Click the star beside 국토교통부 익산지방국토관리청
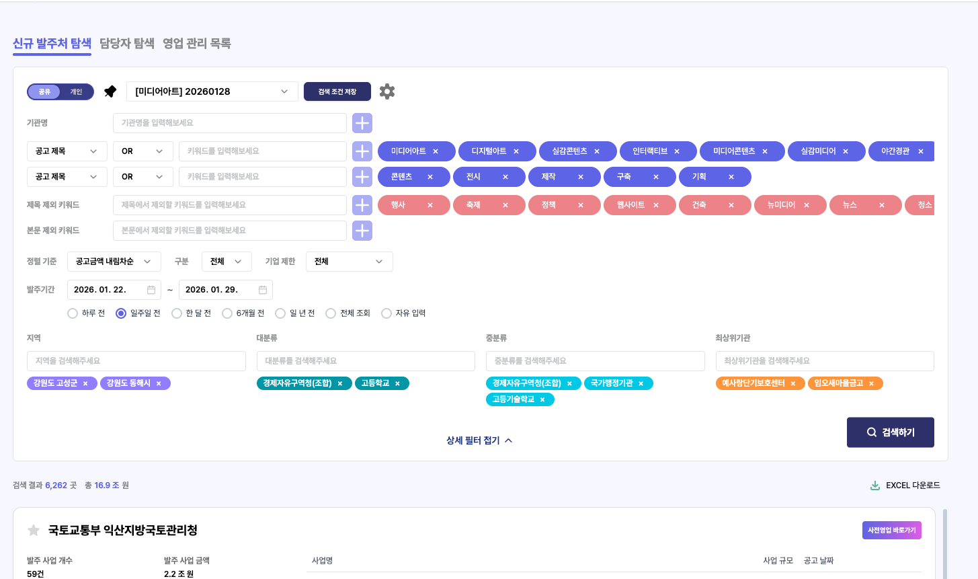Screen dimensions: 978x579 coord(33,530)
